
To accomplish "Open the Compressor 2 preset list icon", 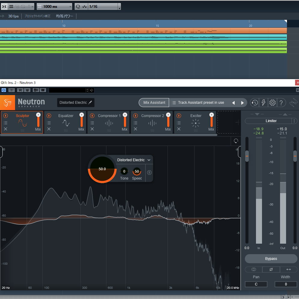I will 135,123.
